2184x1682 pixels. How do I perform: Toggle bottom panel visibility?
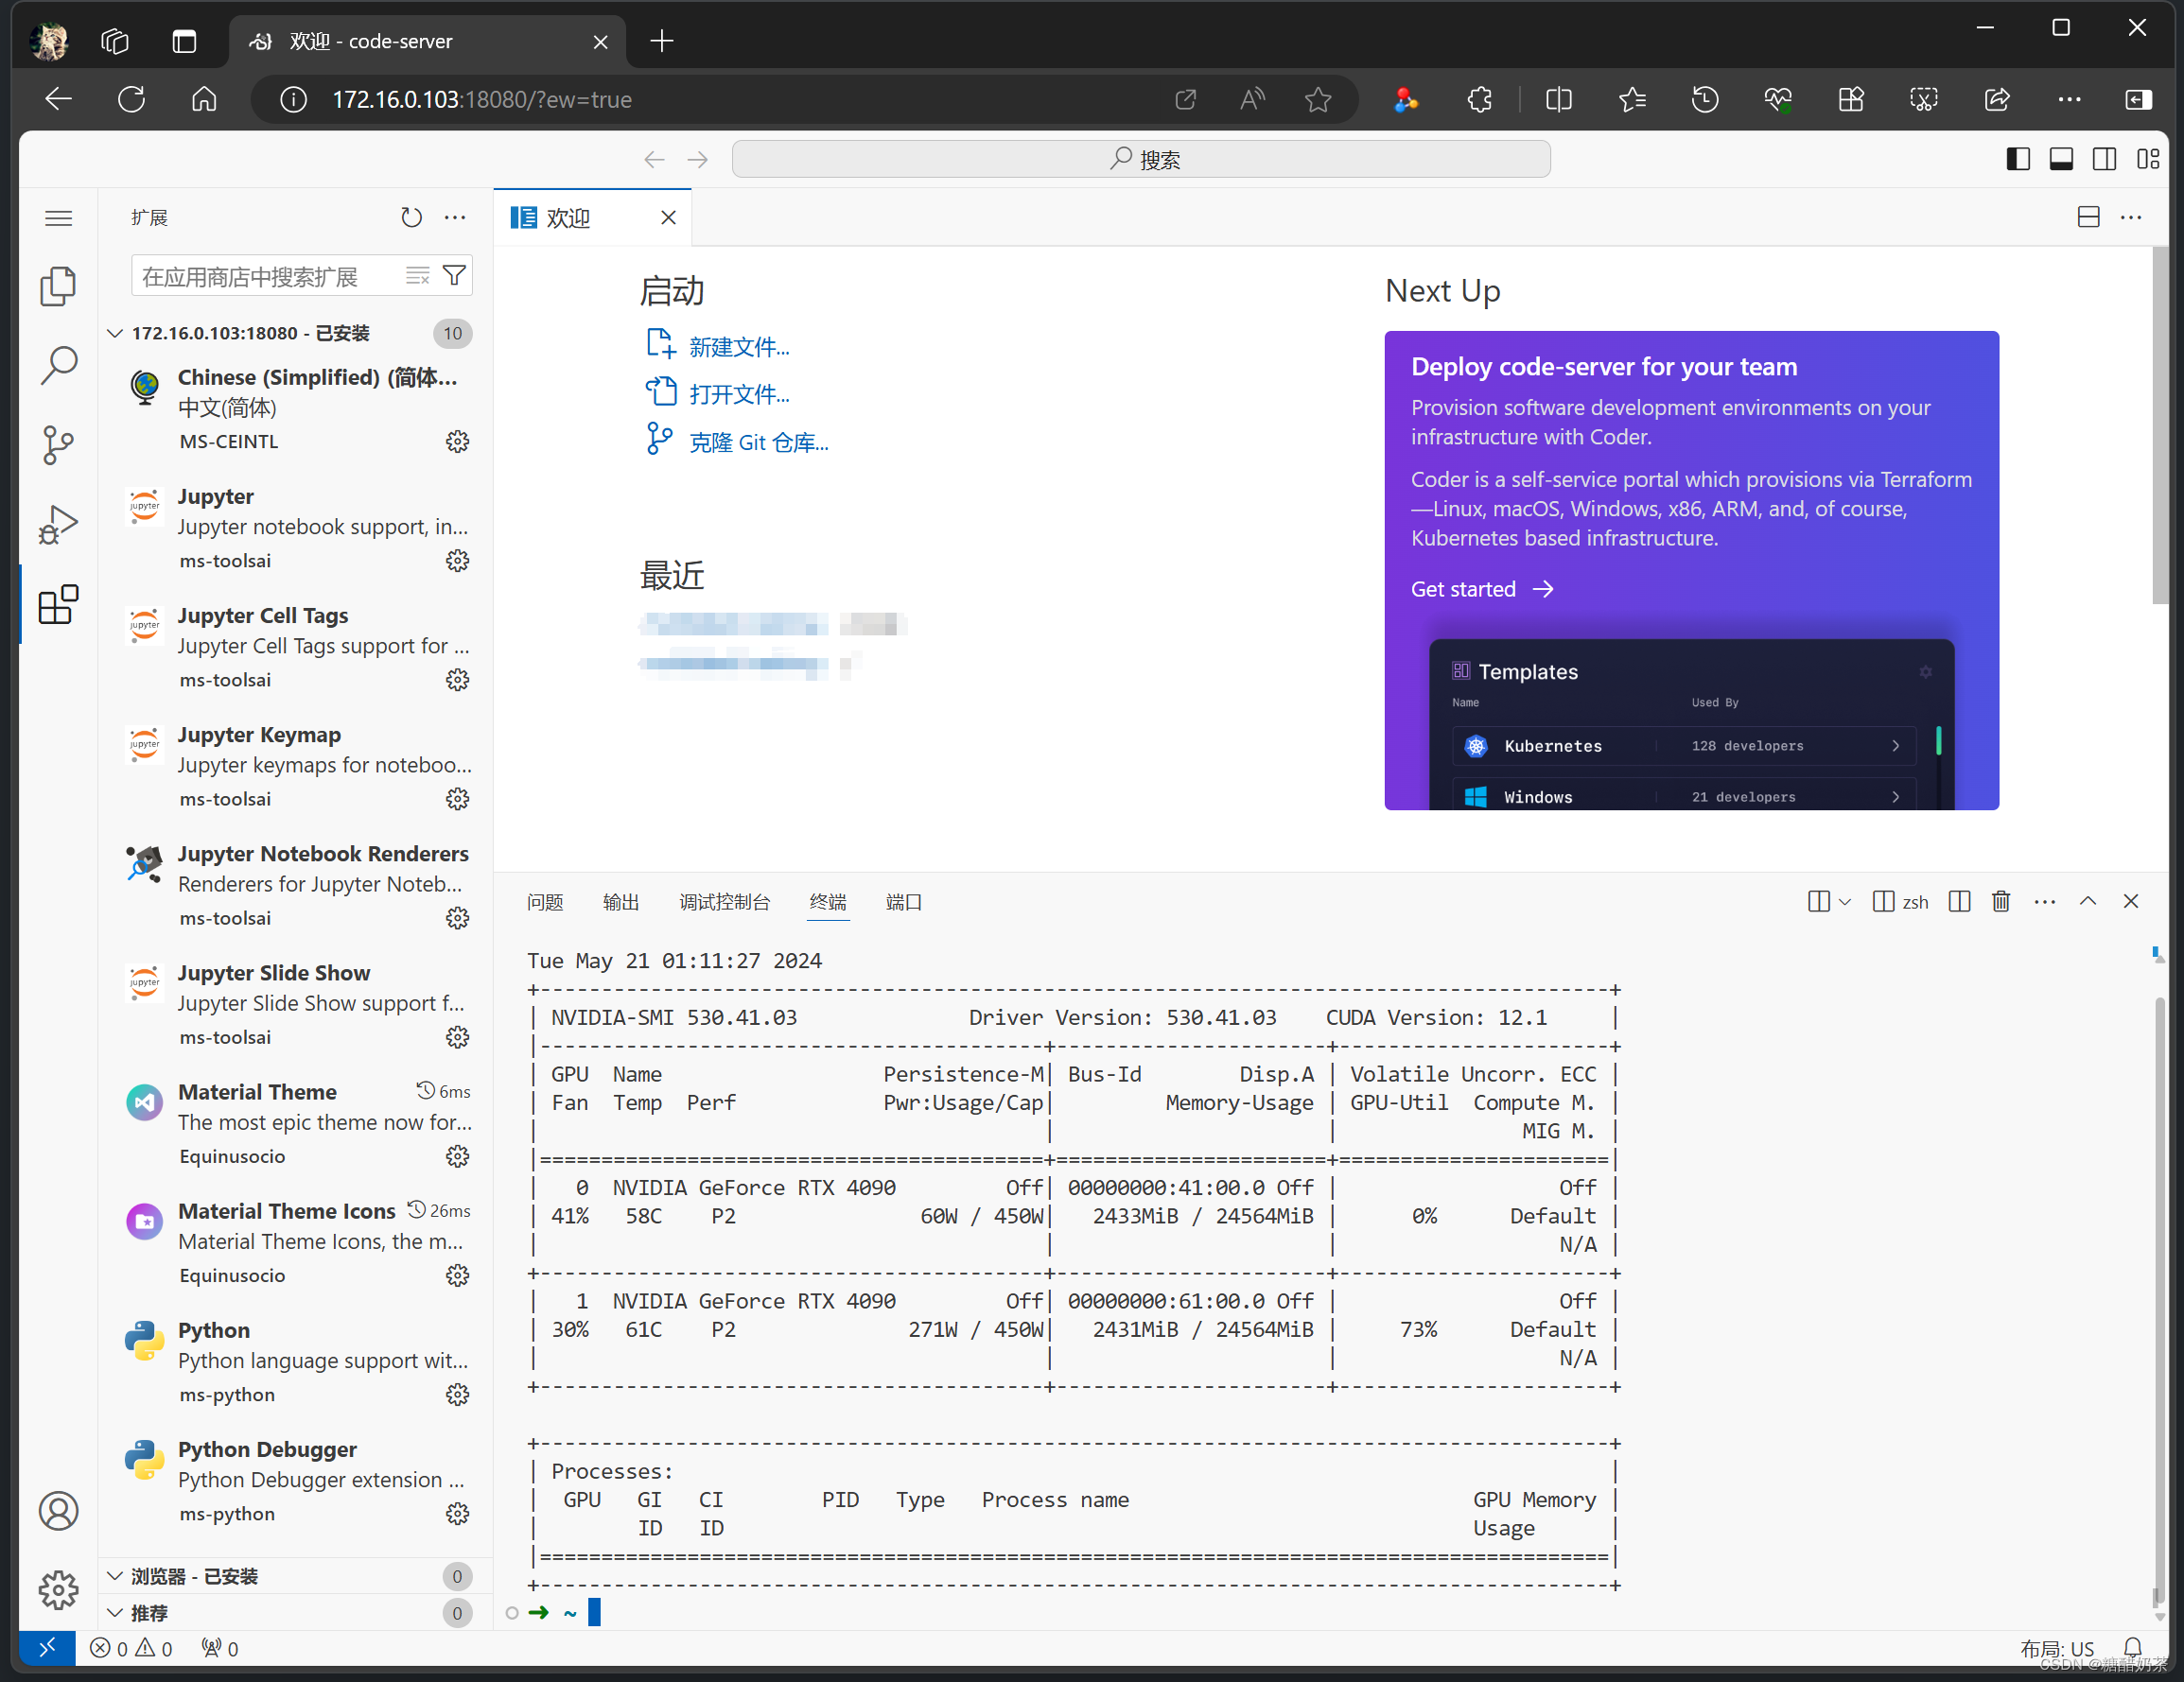pos(2061,159)
